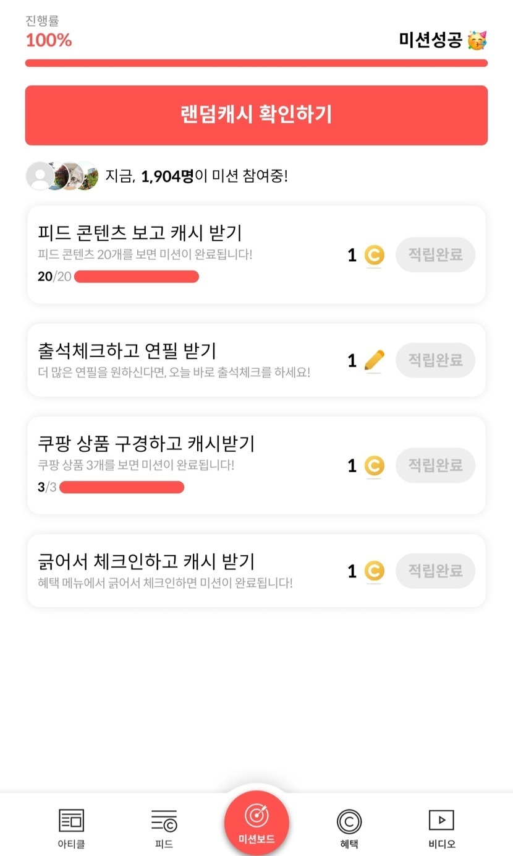The width and height of the screenshot is (513, 856).
Task: Click the pencil reward icon for 출석체크
Action: coord(374,360)
